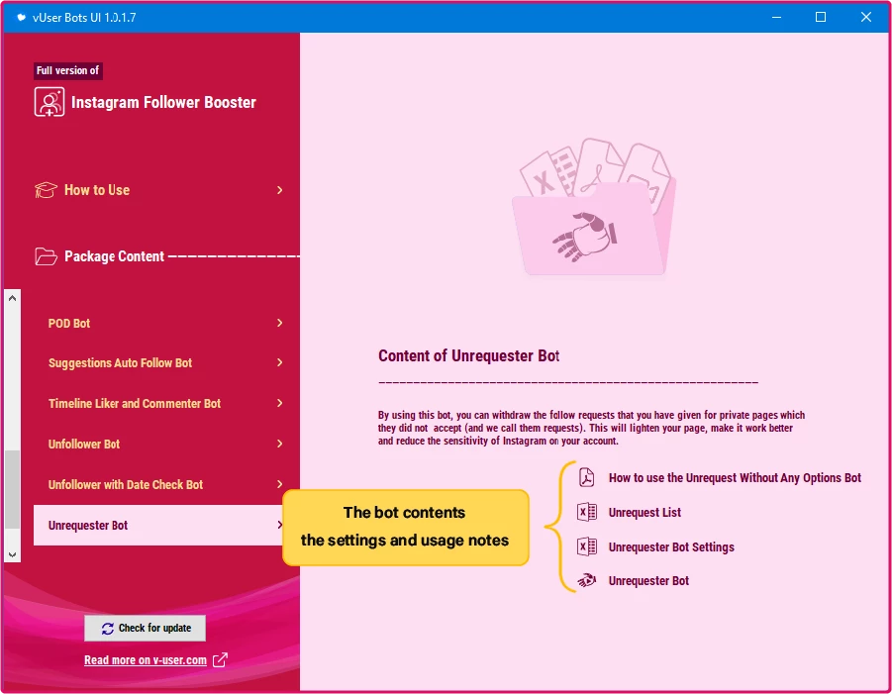Open the Read more on v-user.com link
The image size is (892, 694).
point(146,660)
